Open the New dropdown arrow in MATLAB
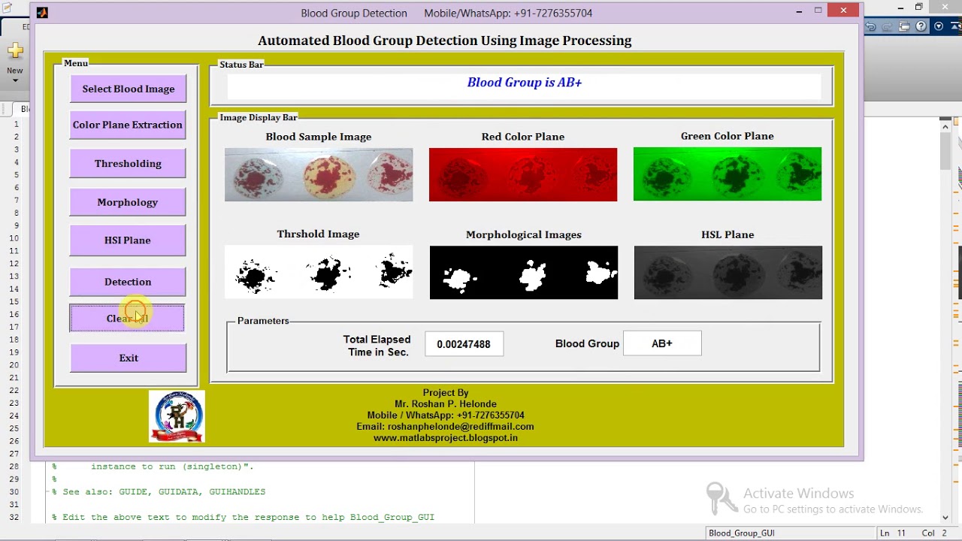The image size is (962, 541). [15, 80]
